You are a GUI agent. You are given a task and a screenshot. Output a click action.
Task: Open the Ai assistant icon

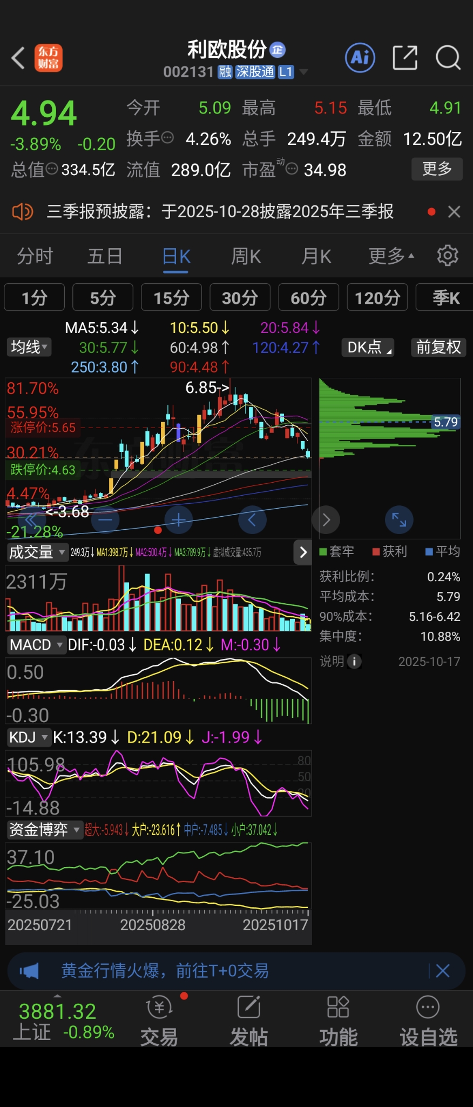point(360,57)
